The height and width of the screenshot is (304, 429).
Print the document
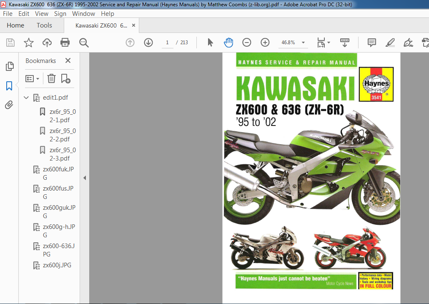(x=65, y=43)
